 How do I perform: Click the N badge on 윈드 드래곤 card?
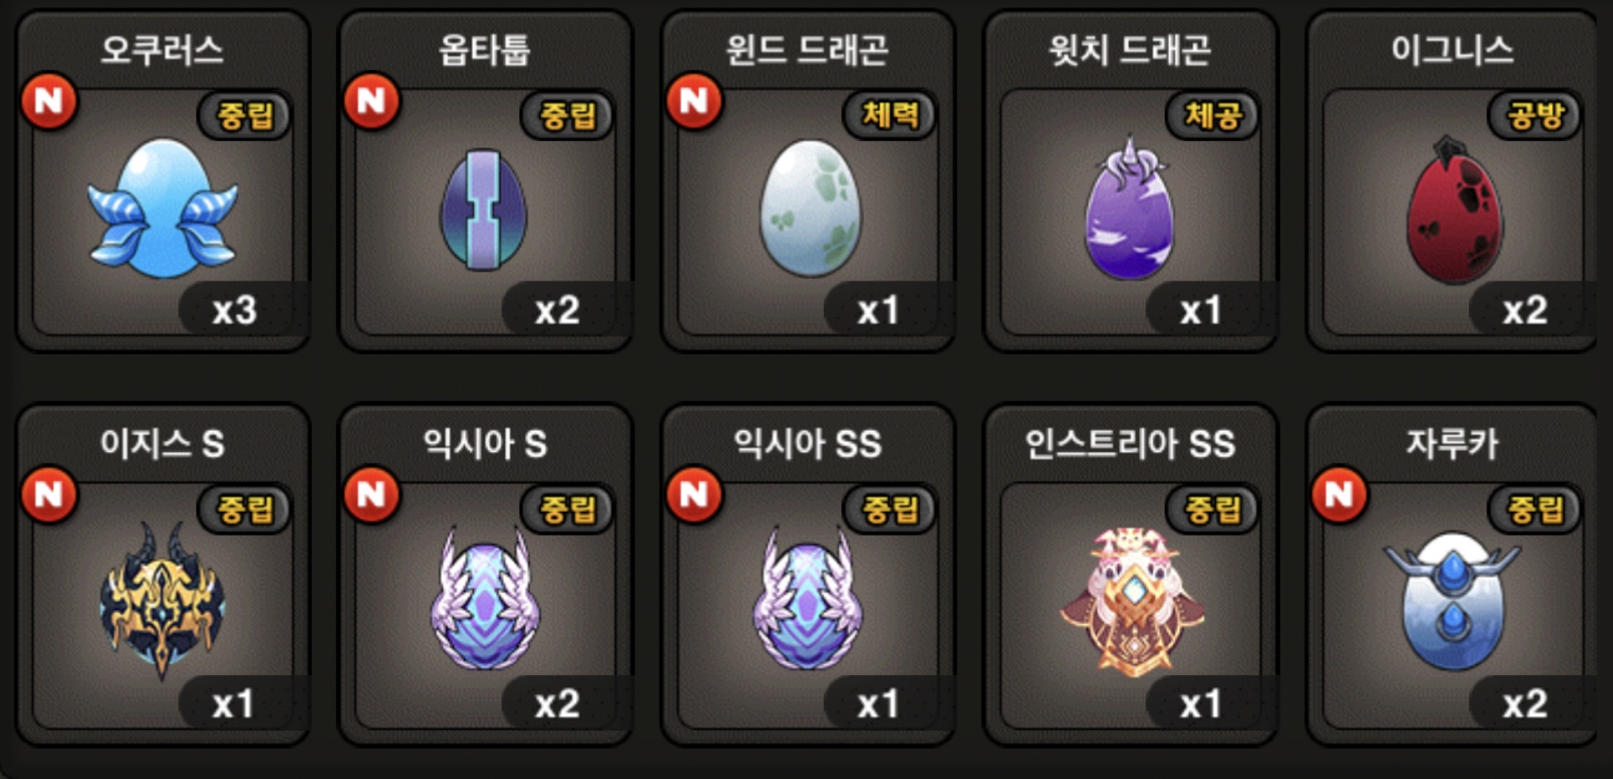point(694,101)
